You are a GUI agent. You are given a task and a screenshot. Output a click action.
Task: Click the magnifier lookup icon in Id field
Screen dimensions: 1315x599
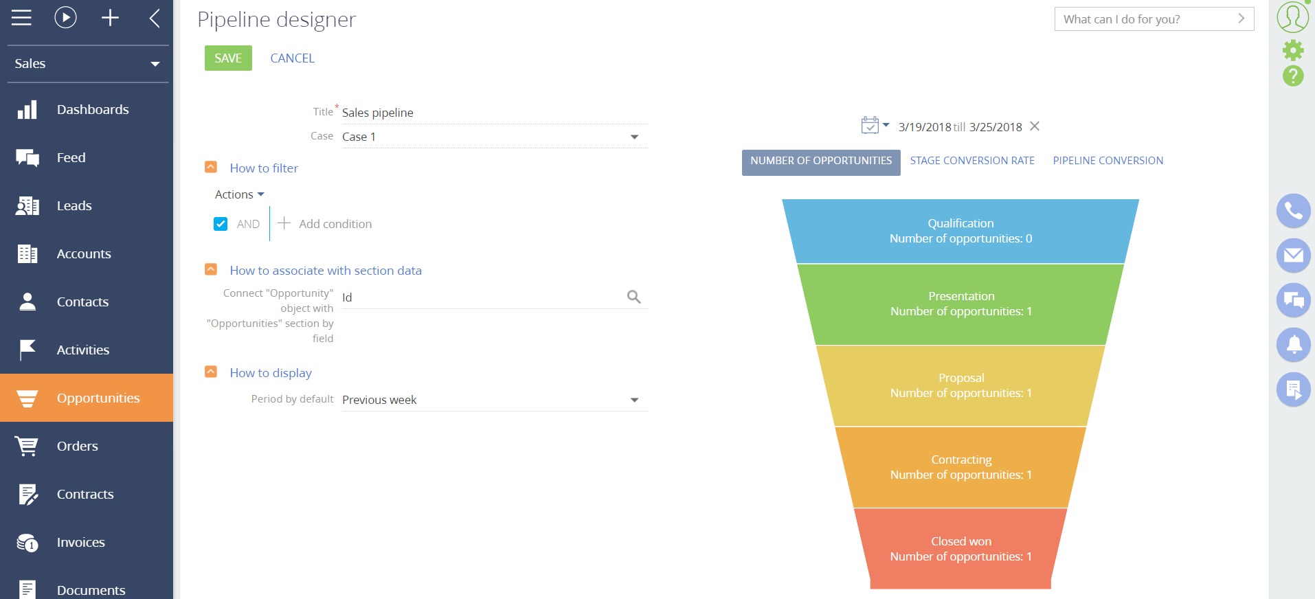tap(633, 297)
